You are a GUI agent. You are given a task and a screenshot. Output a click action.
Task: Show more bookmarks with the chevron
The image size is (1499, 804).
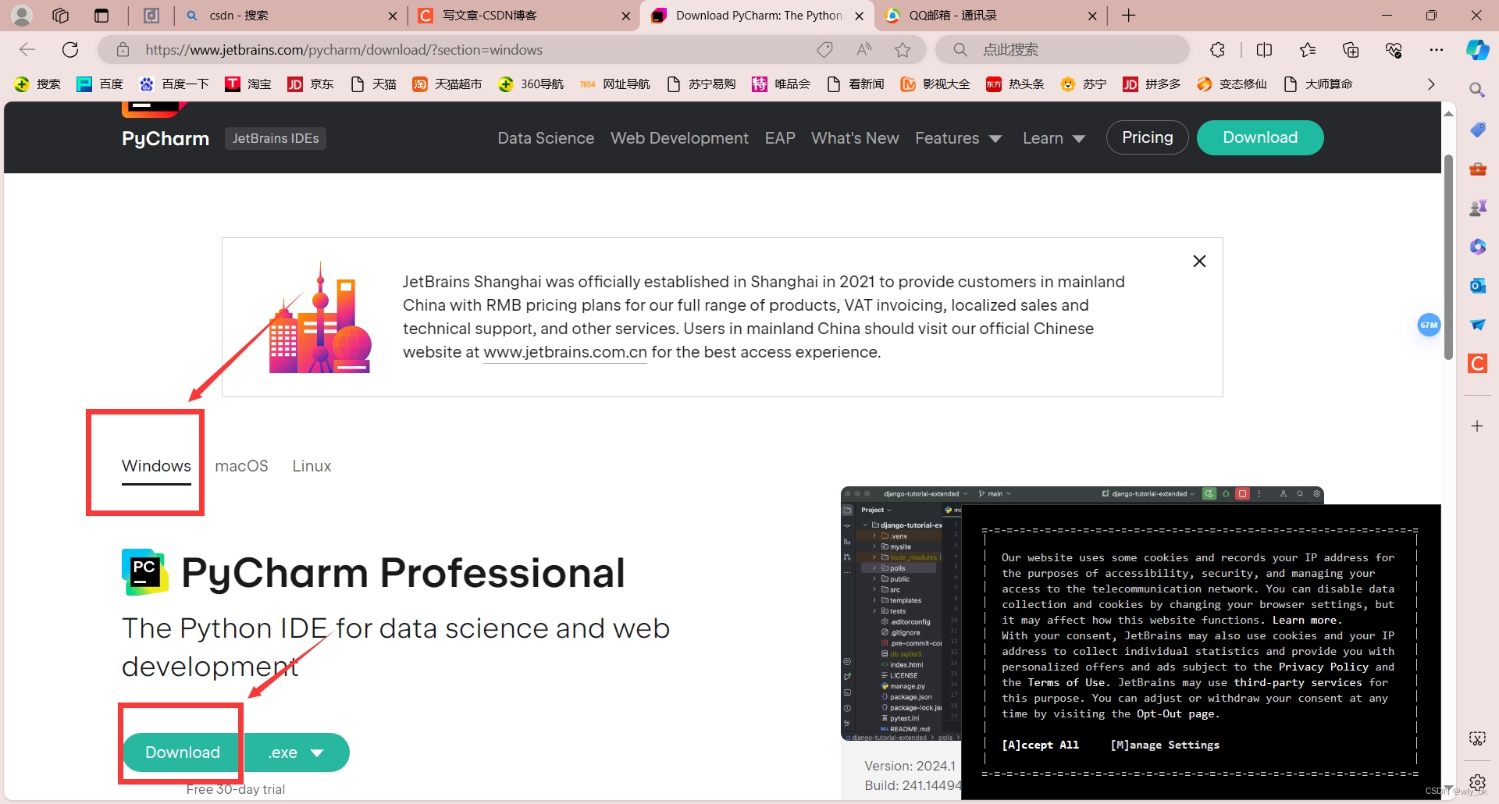pyautogui.click(x=1431, y=84)
